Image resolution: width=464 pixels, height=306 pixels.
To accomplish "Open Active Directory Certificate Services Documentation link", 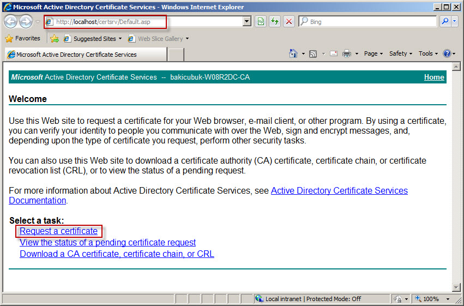I will pos(339,190).
